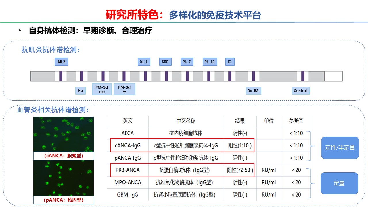Click the PM-Scl 75 label
Viewport: 368px width, 207px height.
click(124, 89)
